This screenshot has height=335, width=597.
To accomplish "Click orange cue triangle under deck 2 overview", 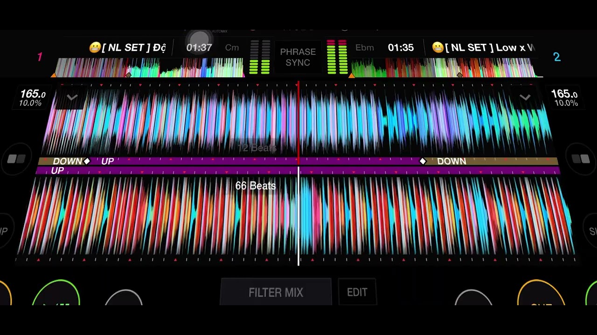I will click(x=352, y=75).
